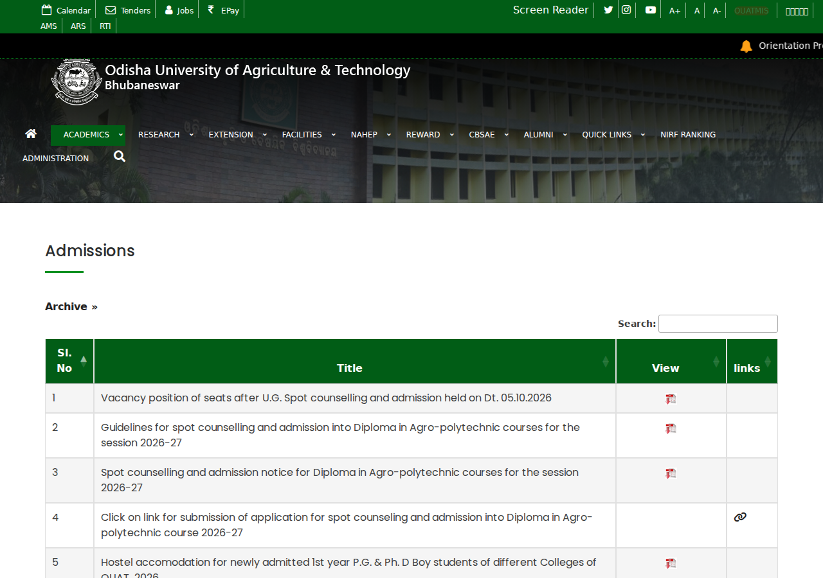Click the notification bell icon

tap(746, 46)
